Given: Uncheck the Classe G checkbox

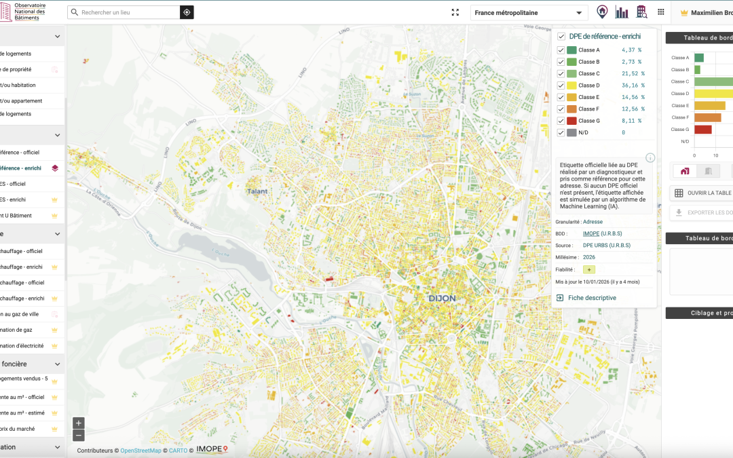Looking at the screenshot, I should (x=561, y=121).
